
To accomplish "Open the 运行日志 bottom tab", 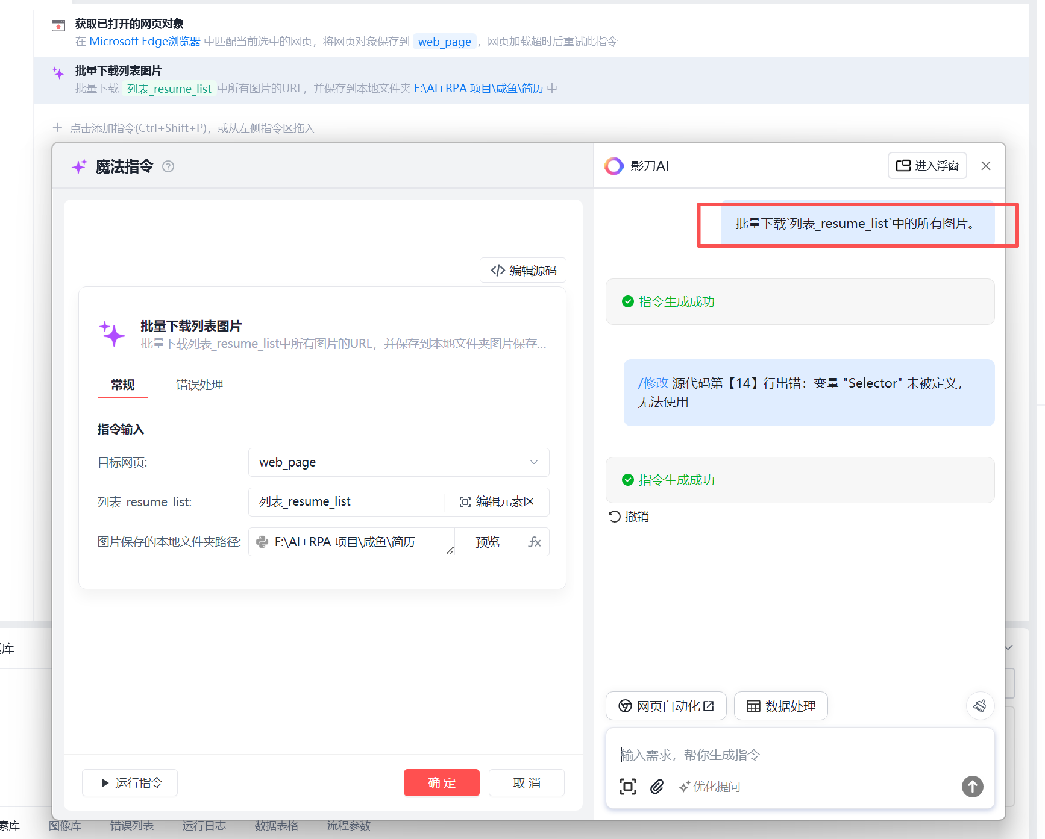I will 204,826.
